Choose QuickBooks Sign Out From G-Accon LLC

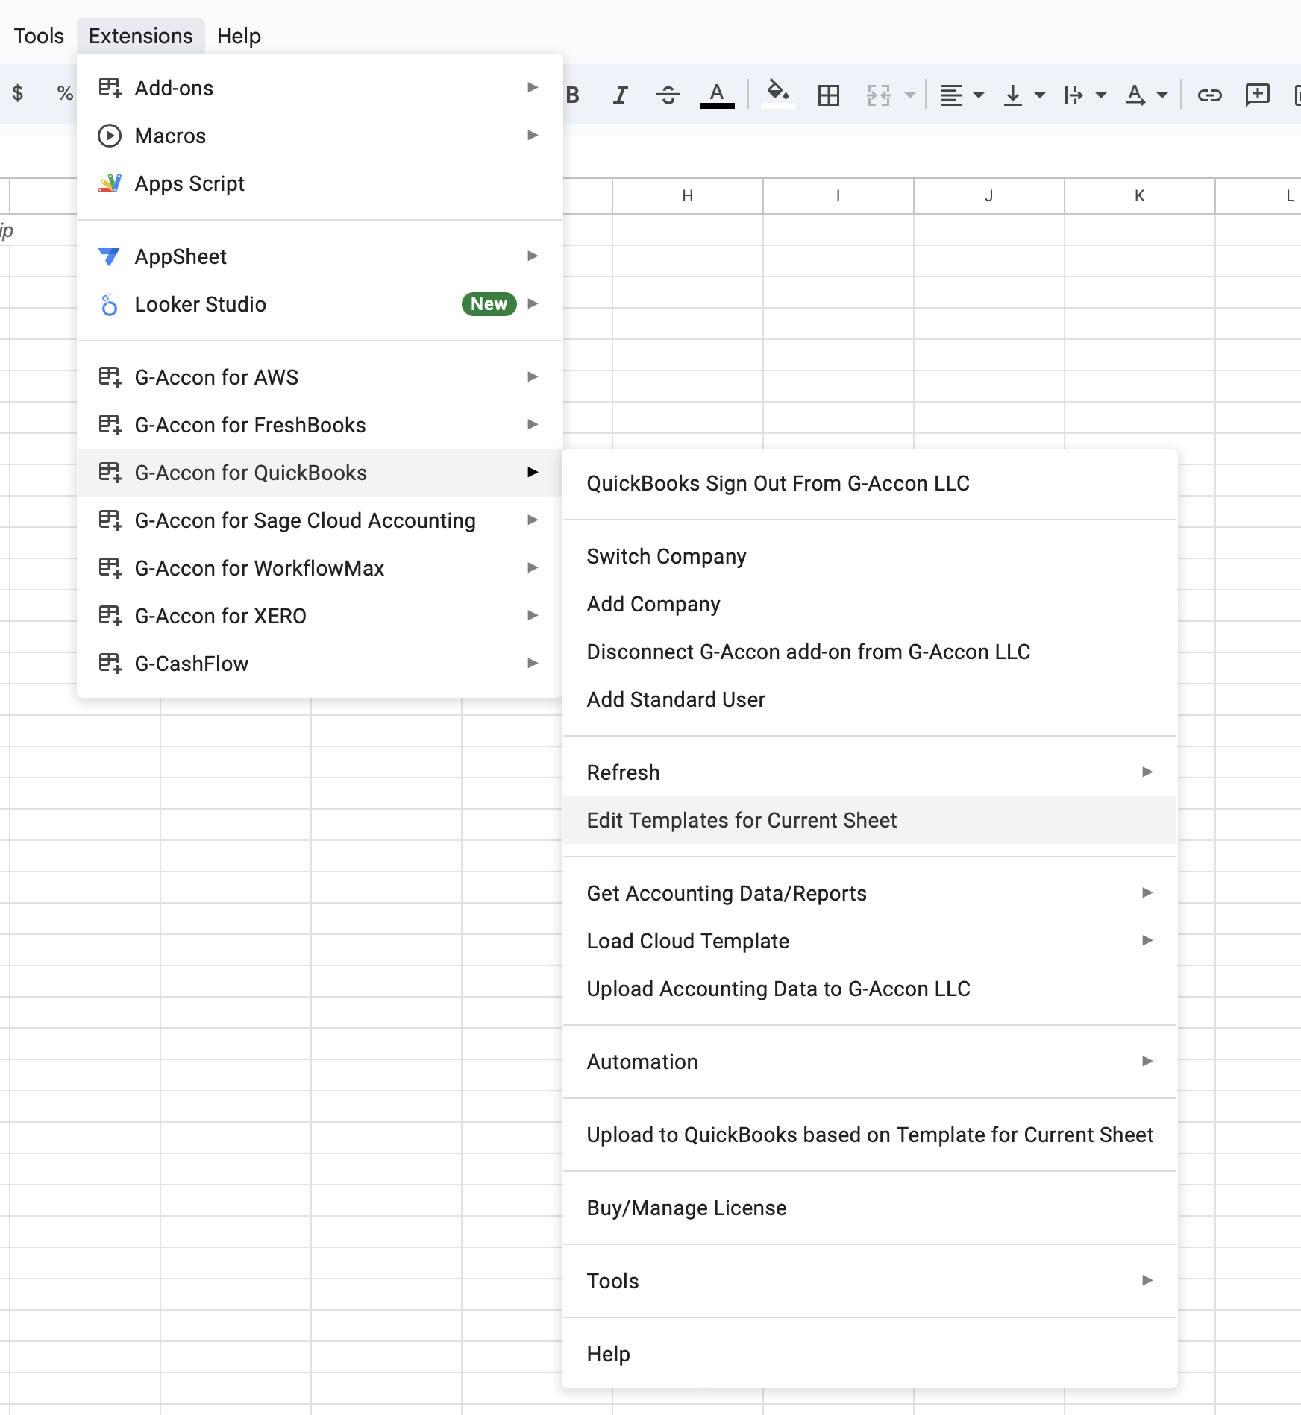[x=870, y=483]
